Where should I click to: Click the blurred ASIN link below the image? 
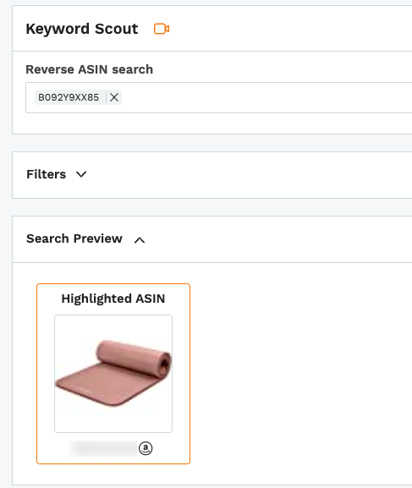(103, 448)
